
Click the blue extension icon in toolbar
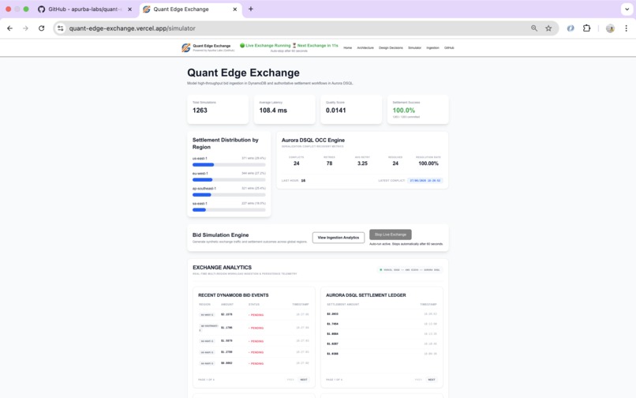pos(571,28)
